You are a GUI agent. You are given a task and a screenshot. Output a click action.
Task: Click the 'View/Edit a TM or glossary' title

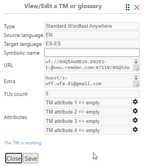tap(63, 6)
